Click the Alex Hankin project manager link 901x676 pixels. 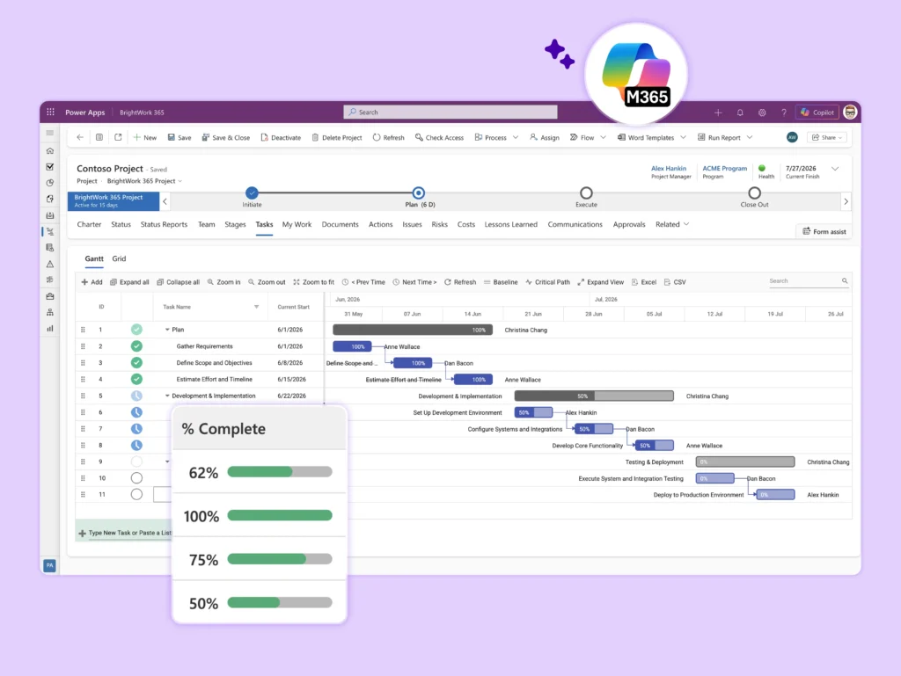coord(669,168)
